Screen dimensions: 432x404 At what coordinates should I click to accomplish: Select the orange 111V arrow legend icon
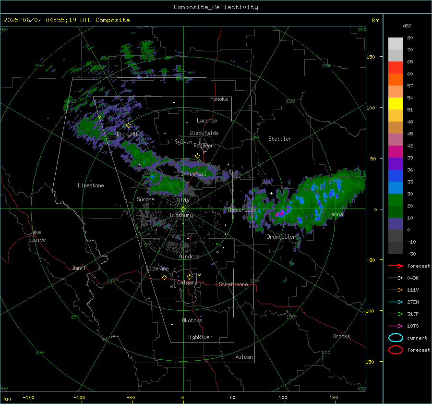[x=396, y=290]
